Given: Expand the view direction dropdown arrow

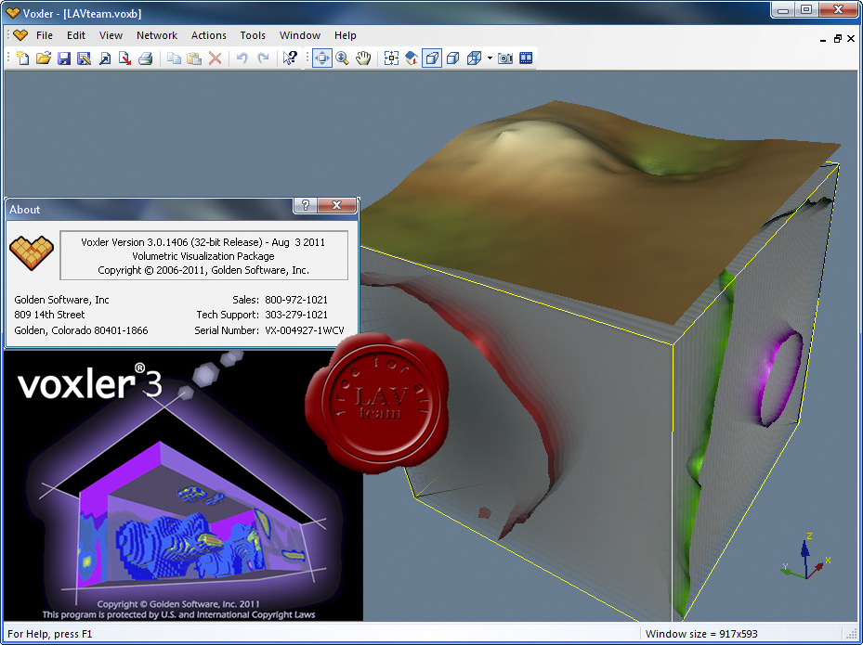Looking at the screenshot, I should tap(490, 58).
